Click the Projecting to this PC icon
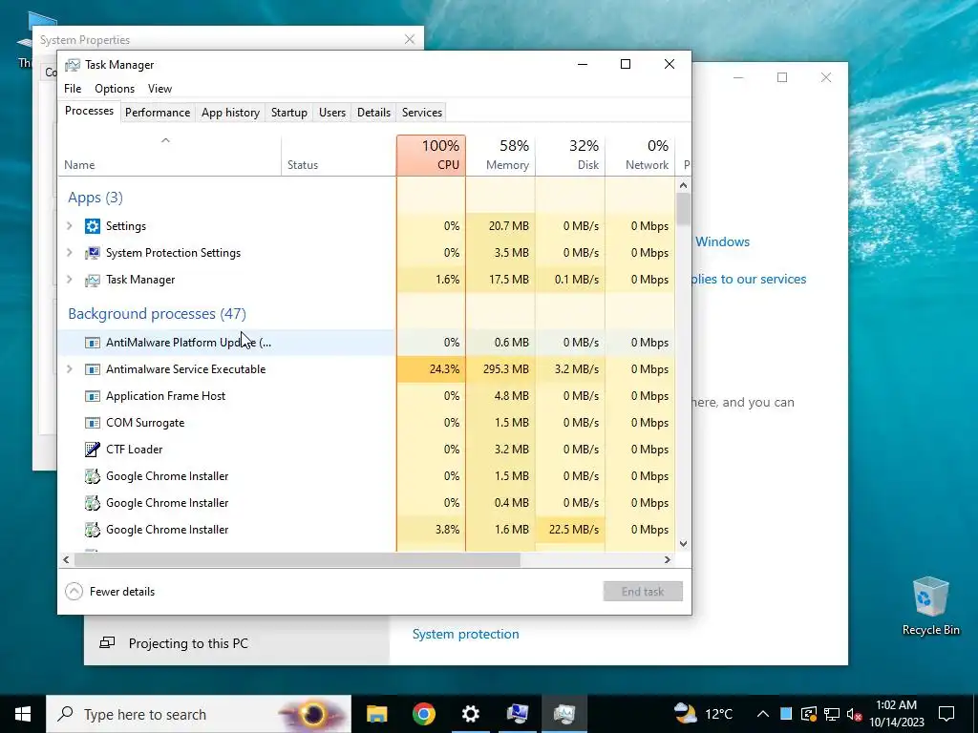The height and width of the screenshot is (733, 978). pos(107,642)
